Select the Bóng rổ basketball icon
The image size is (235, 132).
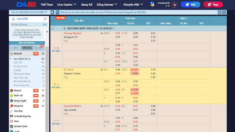(x=11, y=91)
